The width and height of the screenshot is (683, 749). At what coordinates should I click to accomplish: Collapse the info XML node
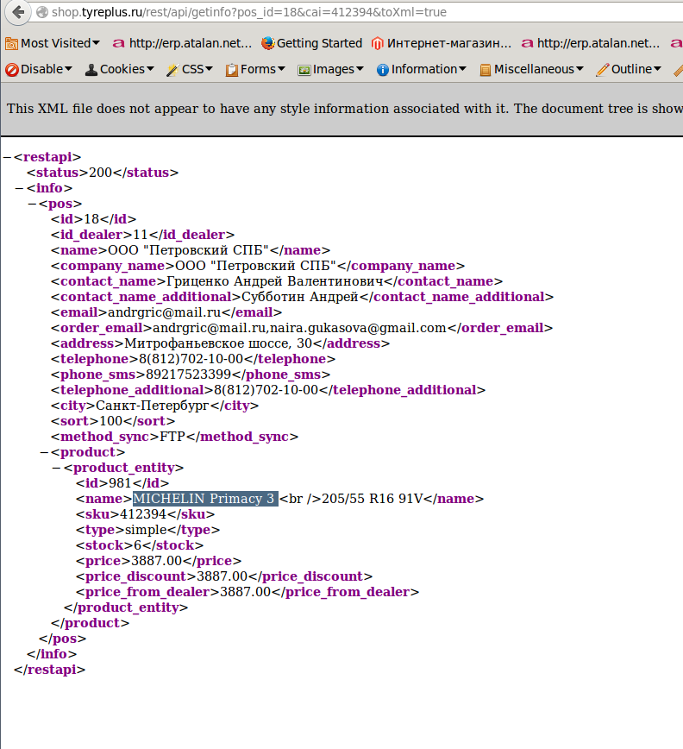tap(19, 188)
